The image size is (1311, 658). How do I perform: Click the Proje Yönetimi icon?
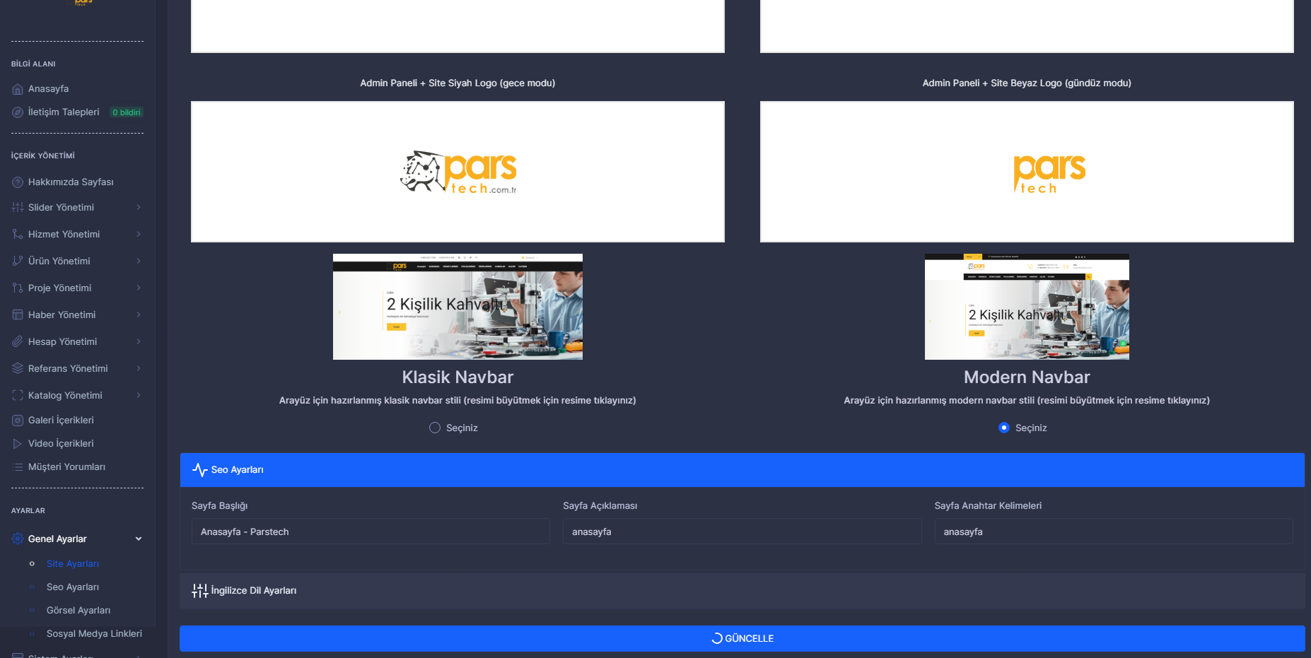coord(18,288)
